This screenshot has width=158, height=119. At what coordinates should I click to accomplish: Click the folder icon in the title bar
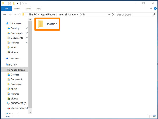tap(3, 3)
